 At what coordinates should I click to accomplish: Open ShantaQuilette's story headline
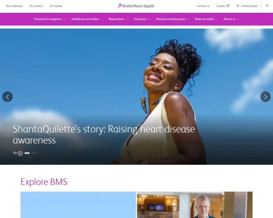(104, 134)
